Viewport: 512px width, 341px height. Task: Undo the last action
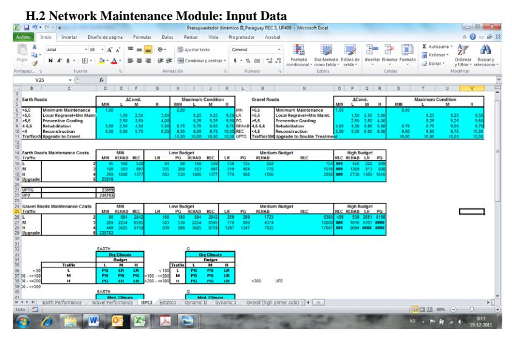pos(34,28)
